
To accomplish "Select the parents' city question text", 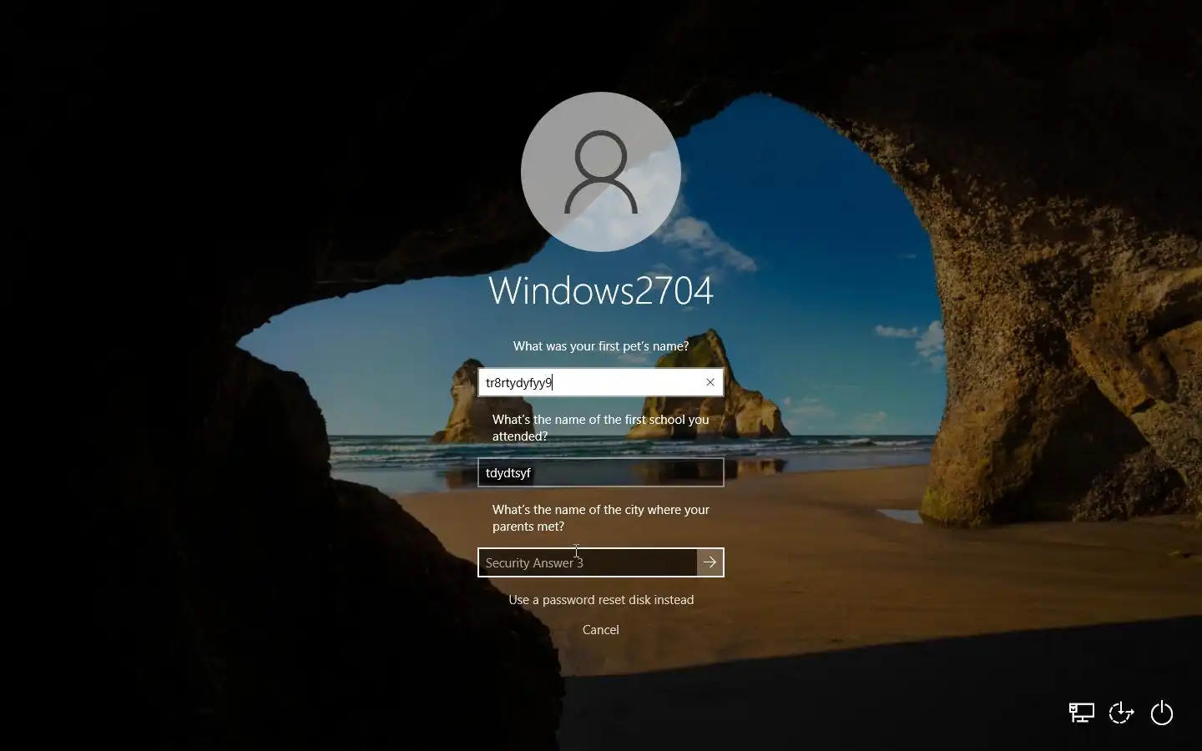I will click(601, 518).
